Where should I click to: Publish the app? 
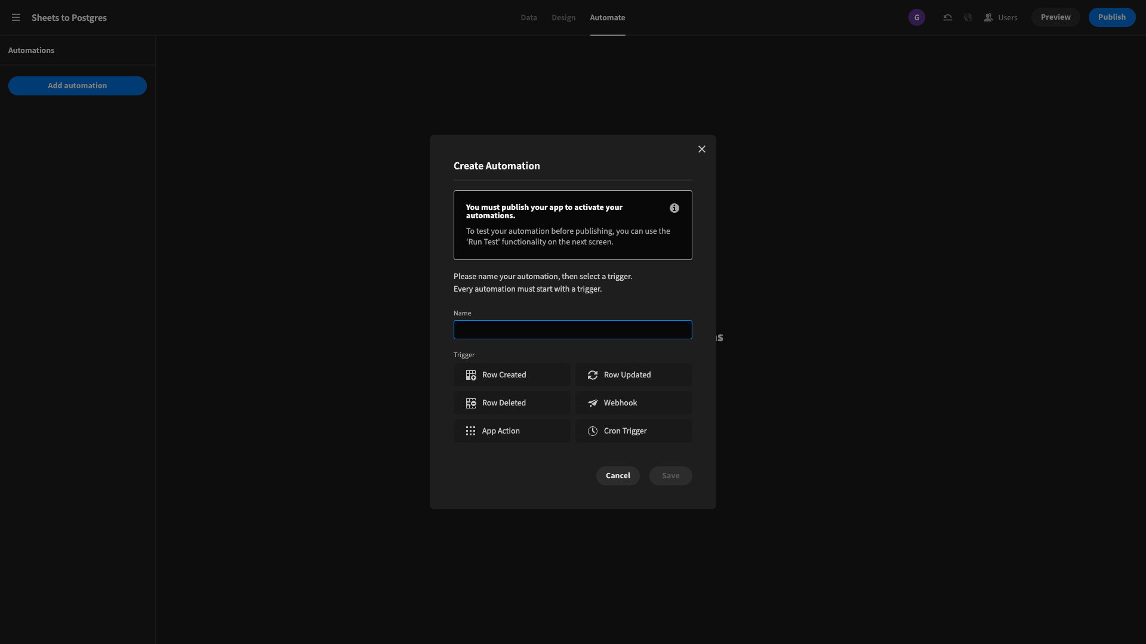[x=1112, y=17]
